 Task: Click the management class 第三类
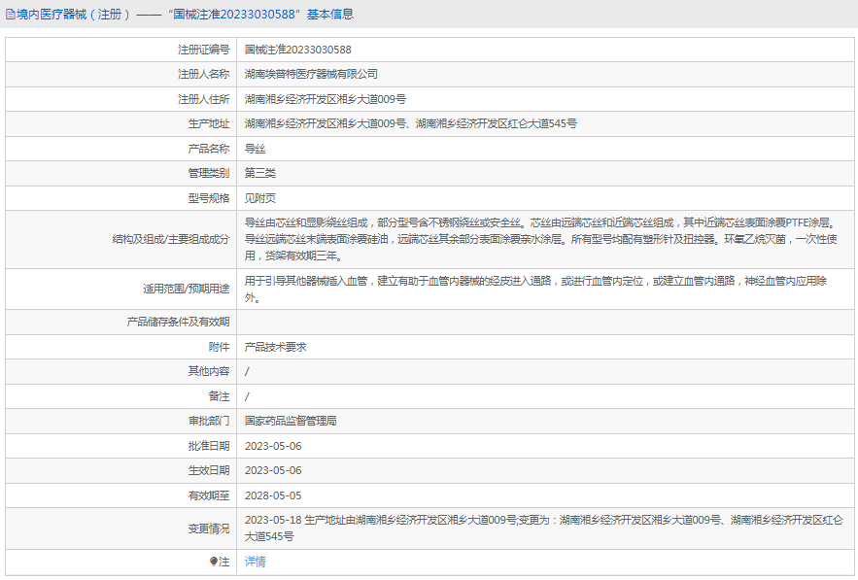coord(260,174)
